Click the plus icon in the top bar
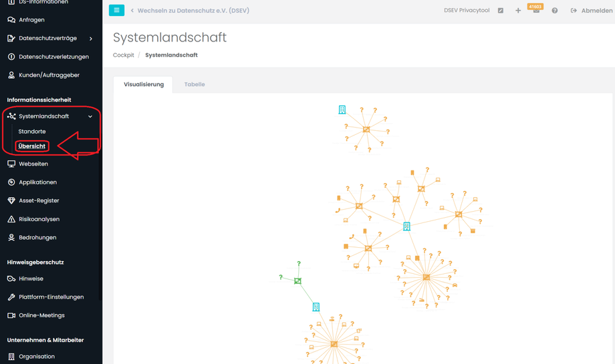 click(x=518, y=11)
